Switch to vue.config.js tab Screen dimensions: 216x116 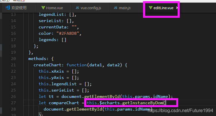91,8
